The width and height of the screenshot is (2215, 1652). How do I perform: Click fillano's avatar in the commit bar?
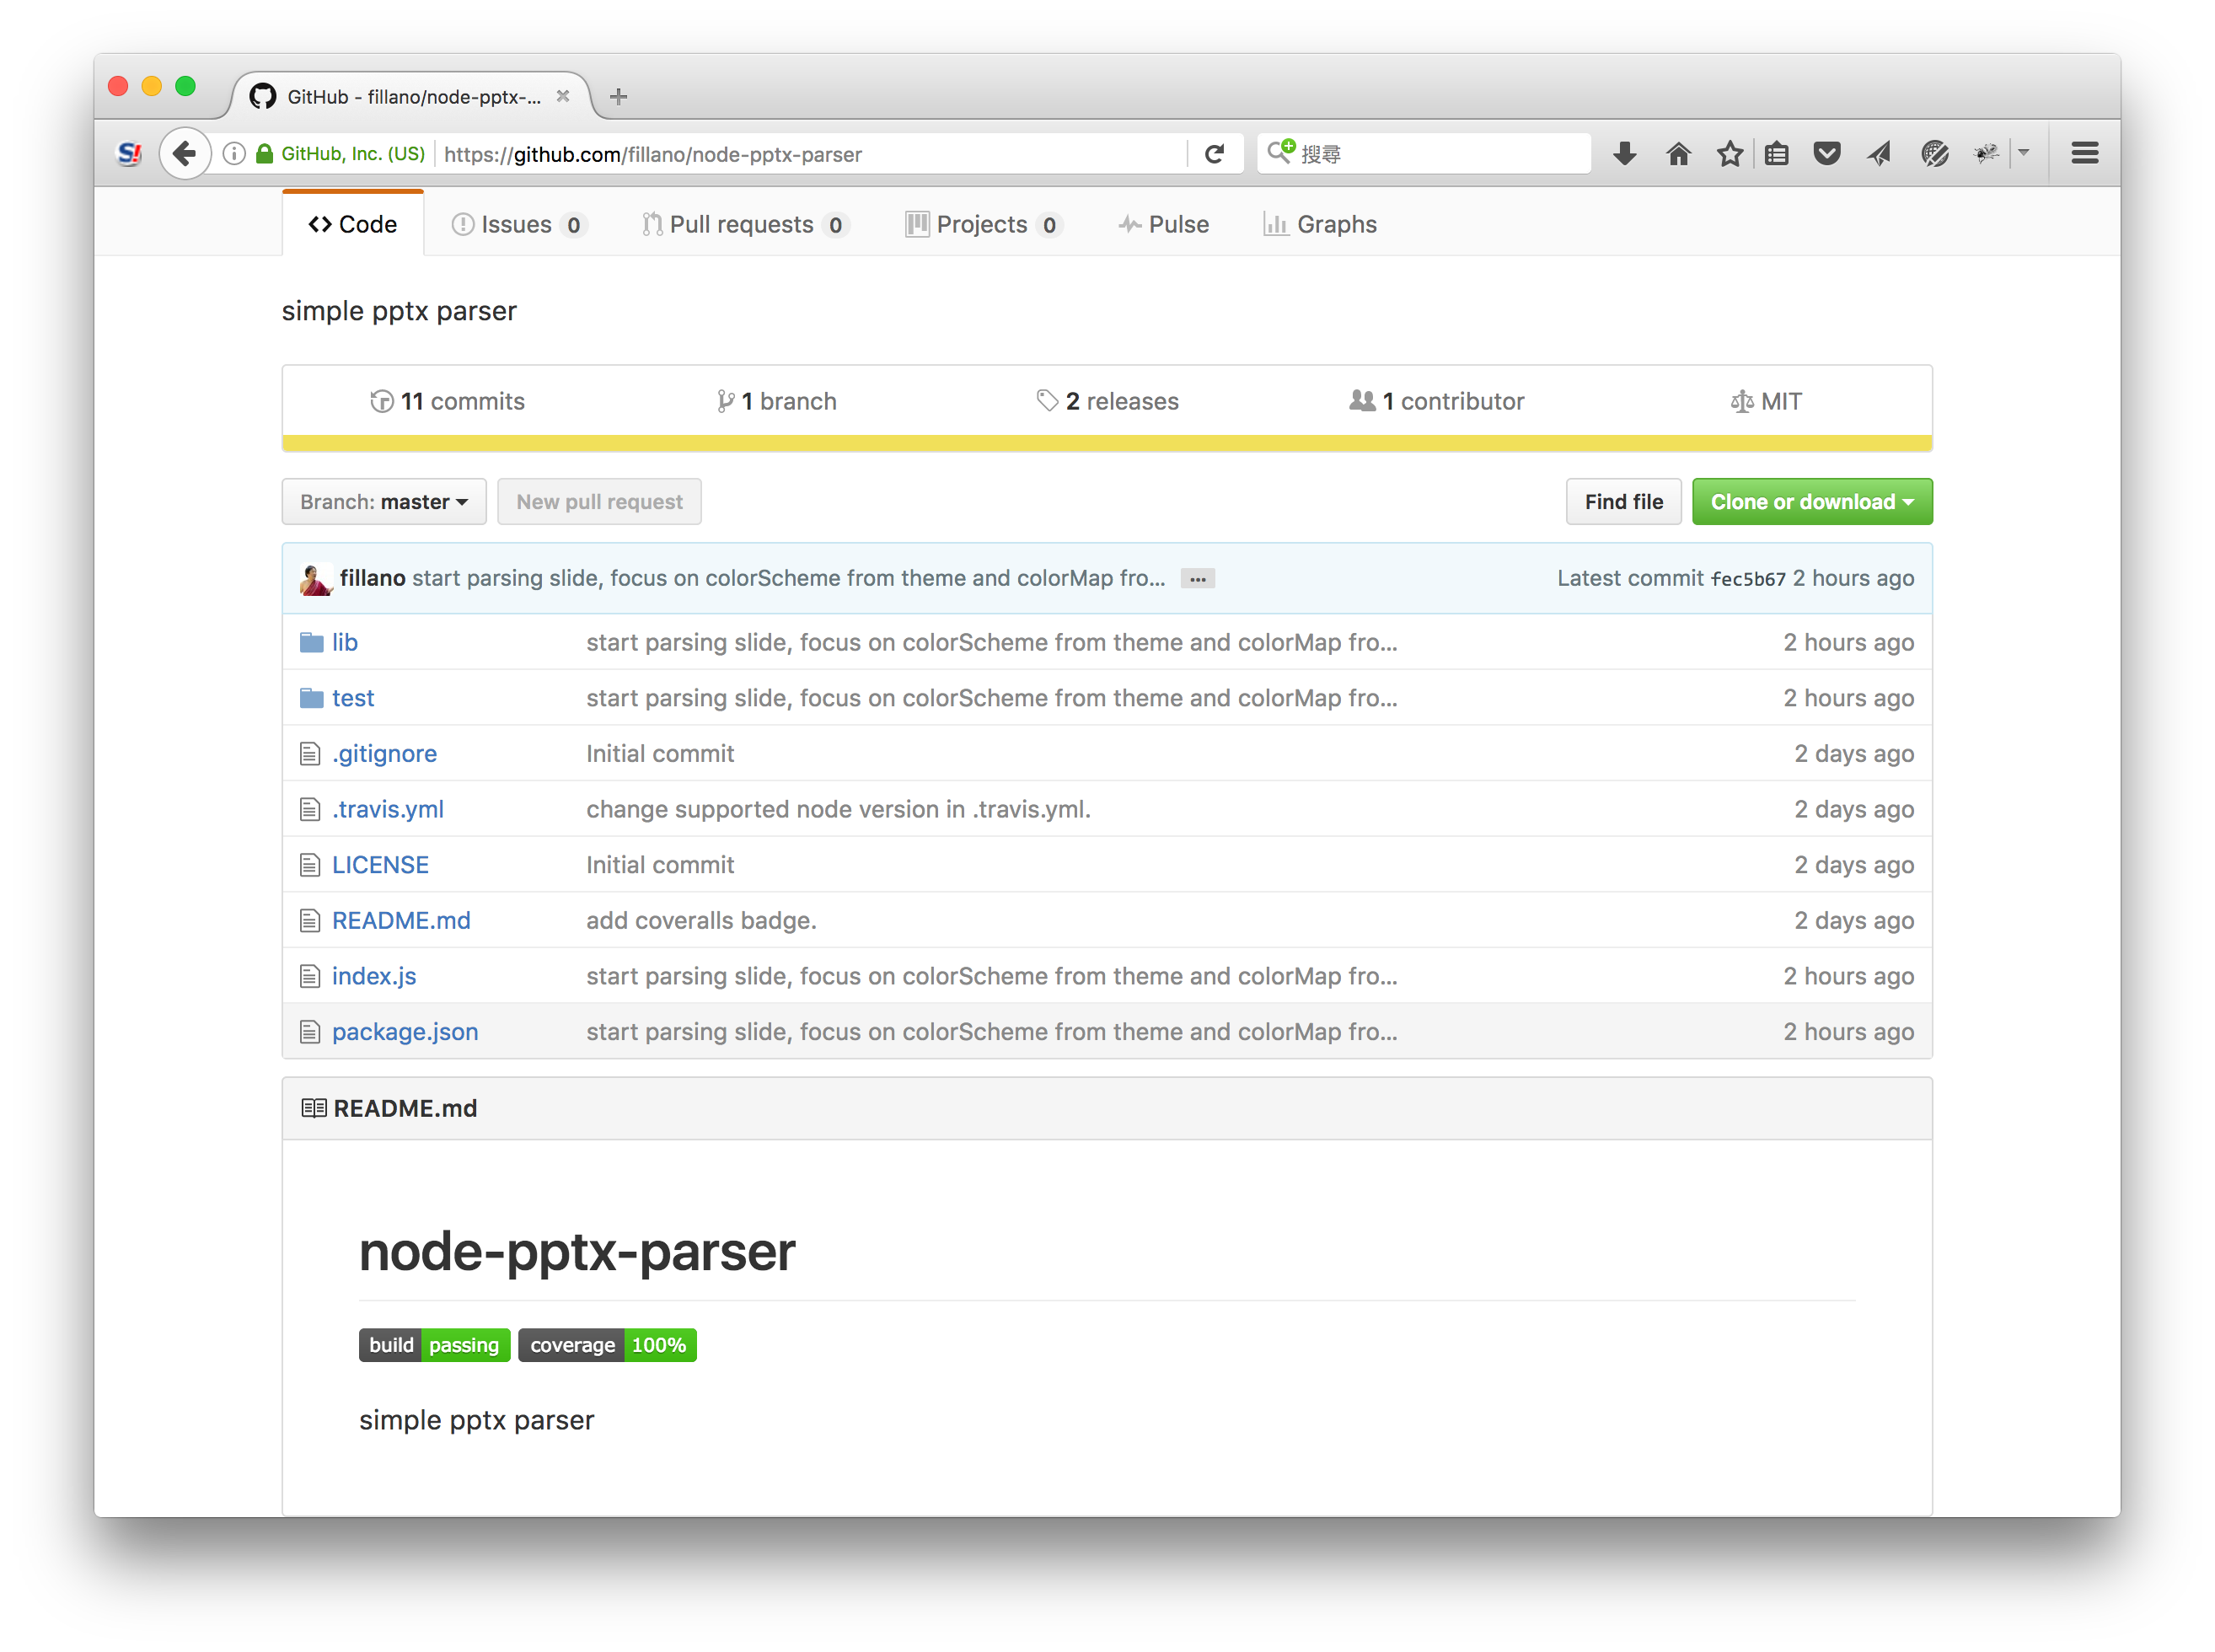[316, 578]
